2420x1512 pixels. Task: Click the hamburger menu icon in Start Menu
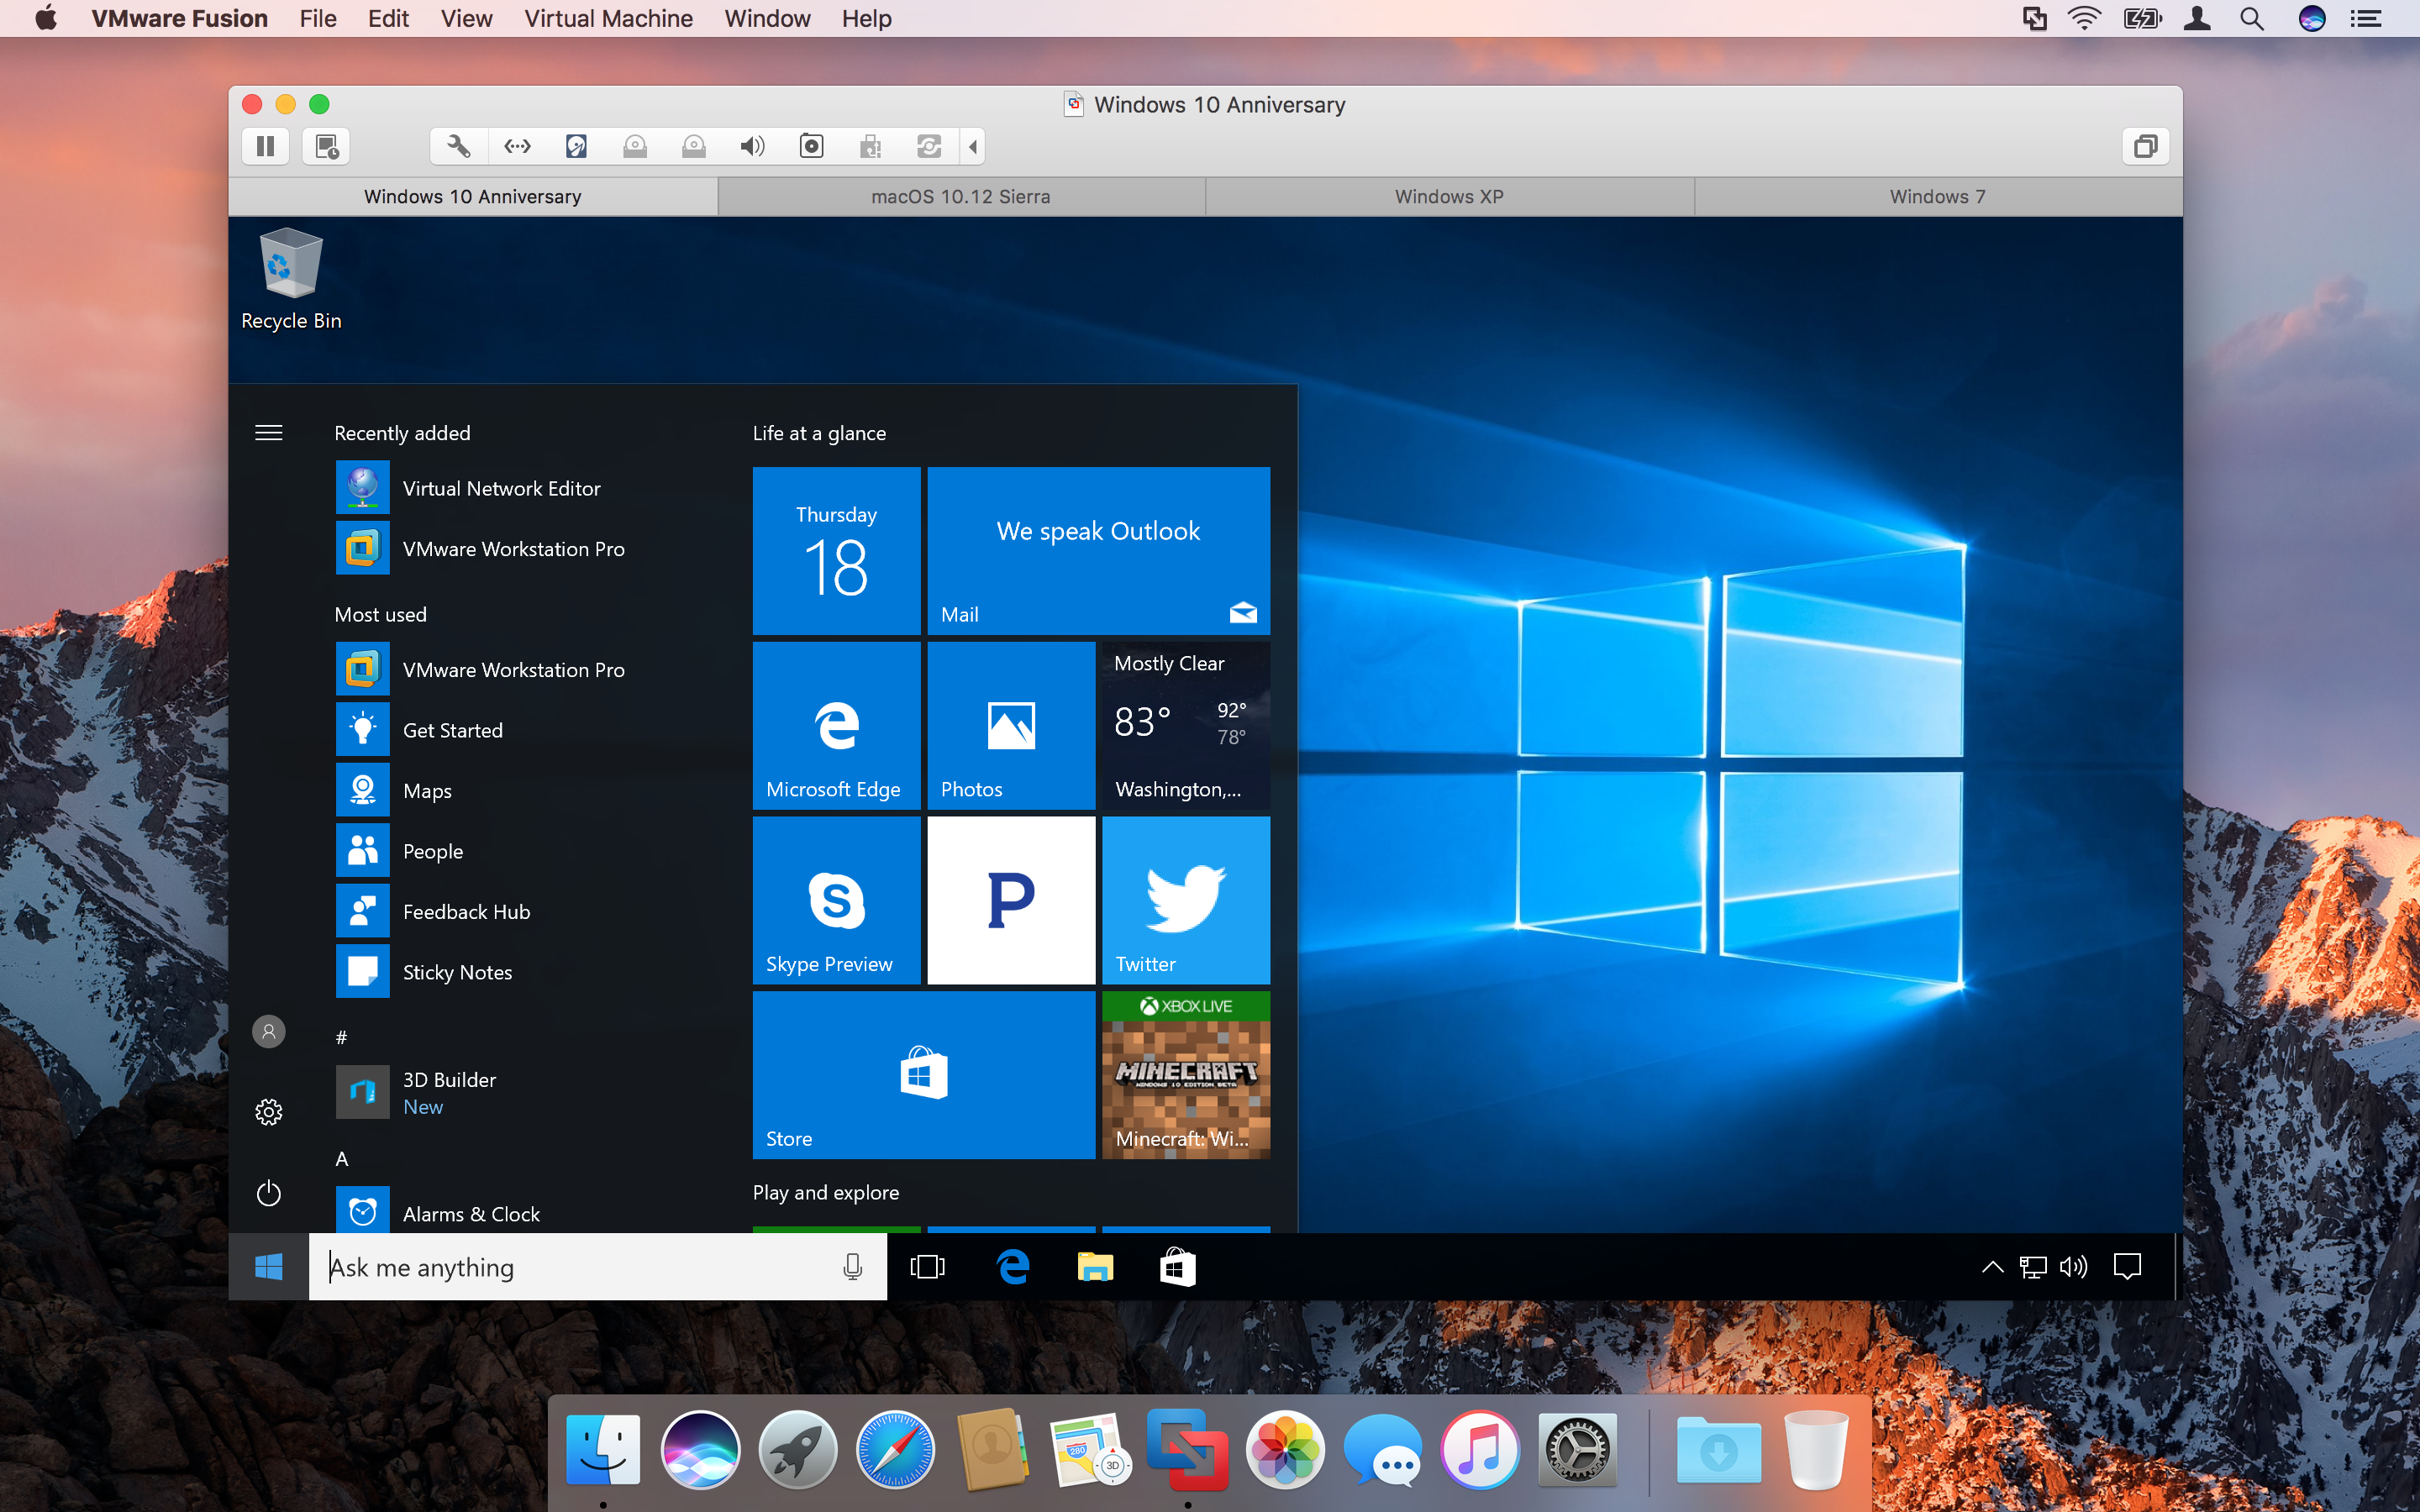click(x=268, y=432)
